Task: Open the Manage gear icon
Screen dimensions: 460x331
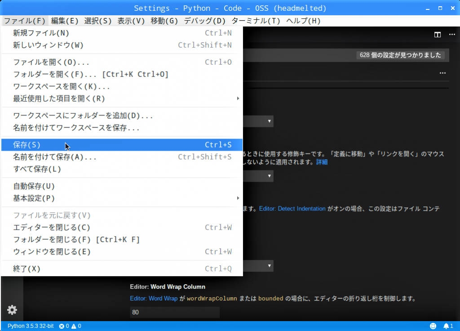Action: [x=12, y=310]
